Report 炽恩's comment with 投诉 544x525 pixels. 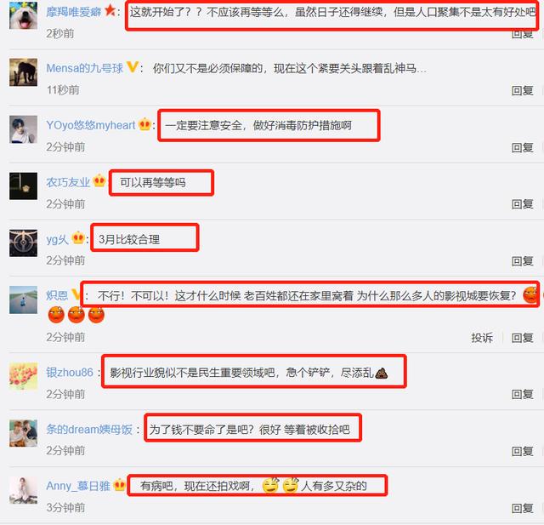point(482,338)
